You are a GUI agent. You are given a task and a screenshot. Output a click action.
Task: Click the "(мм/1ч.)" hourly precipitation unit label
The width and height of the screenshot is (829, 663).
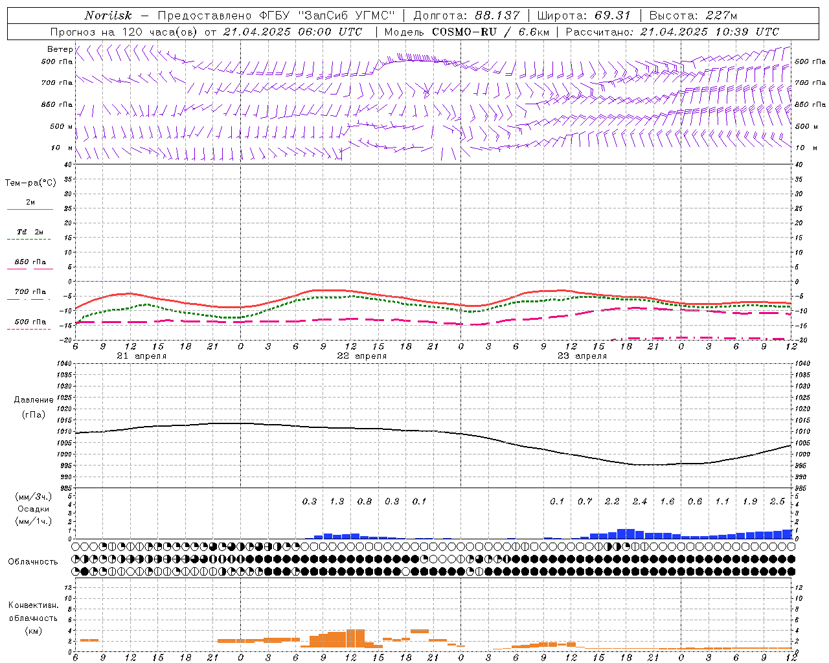(33, 521)
